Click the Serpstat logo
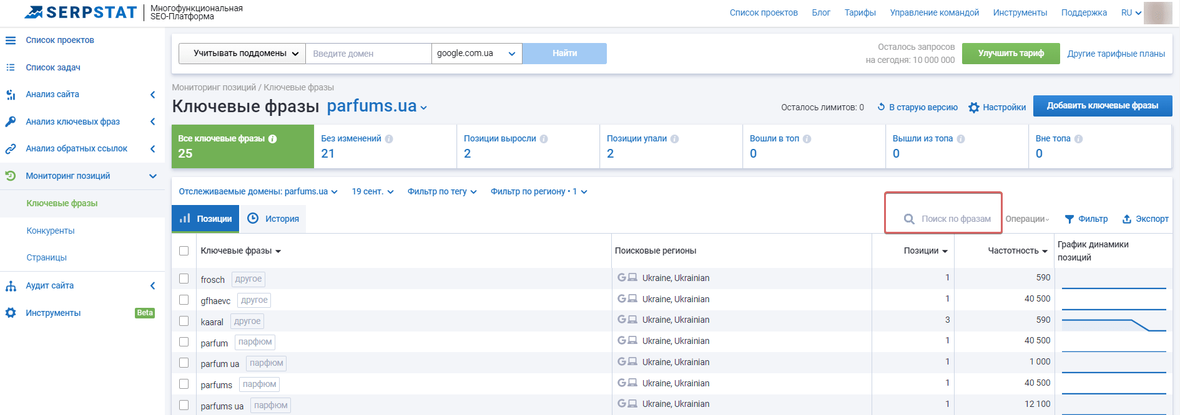1180x415 pixels. 81,12
